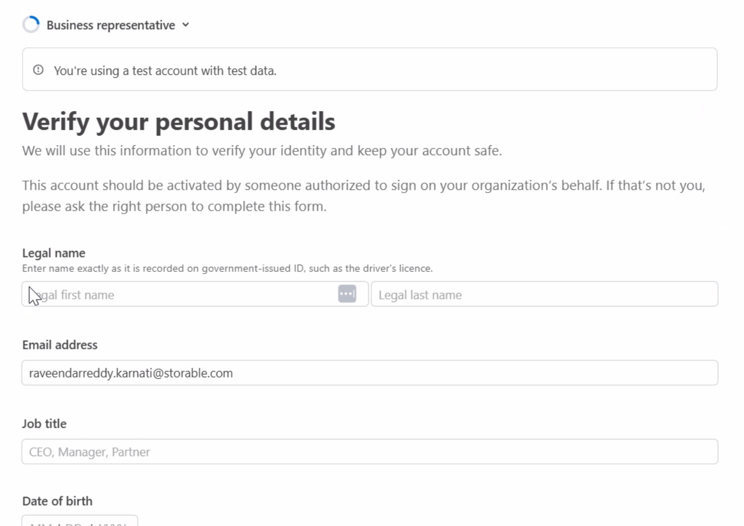This screenshot has height=526, width=744.
Task: Click the "Email address" field label
Action: point(59,345)
